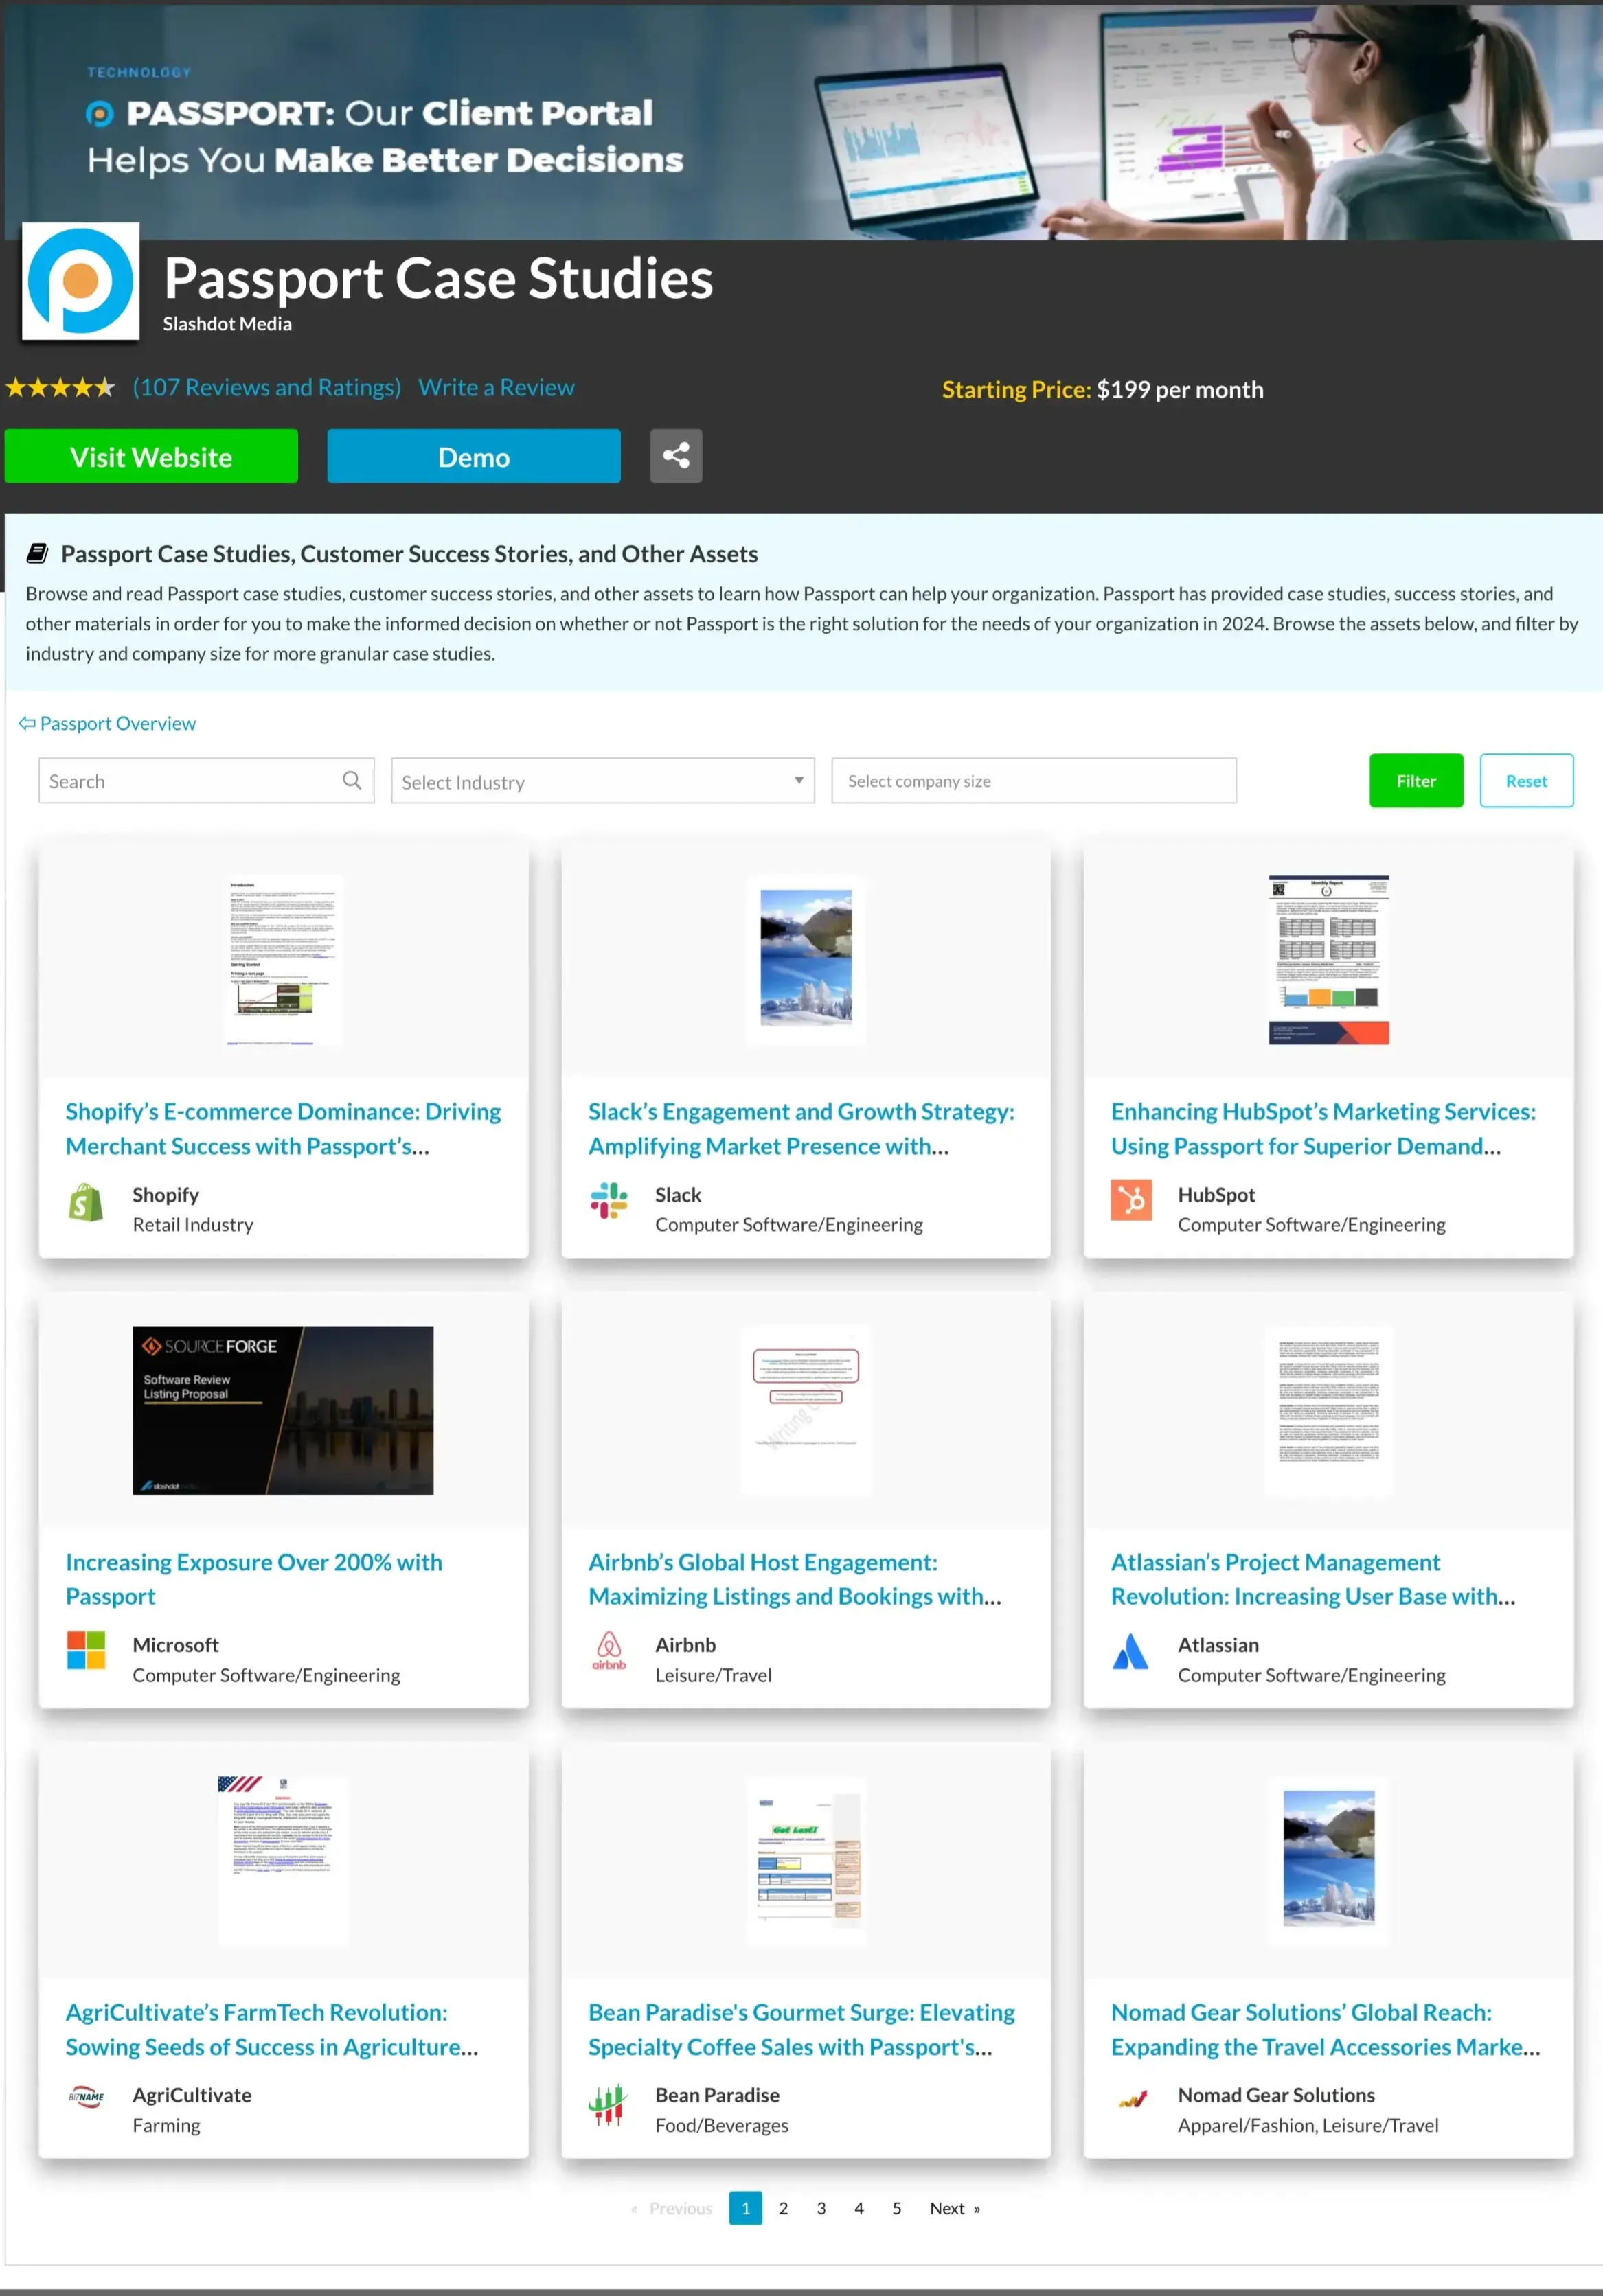Click the book icon beside section heading
The height and width of the screenshot is (2296, 1603).
pos(37,553)
